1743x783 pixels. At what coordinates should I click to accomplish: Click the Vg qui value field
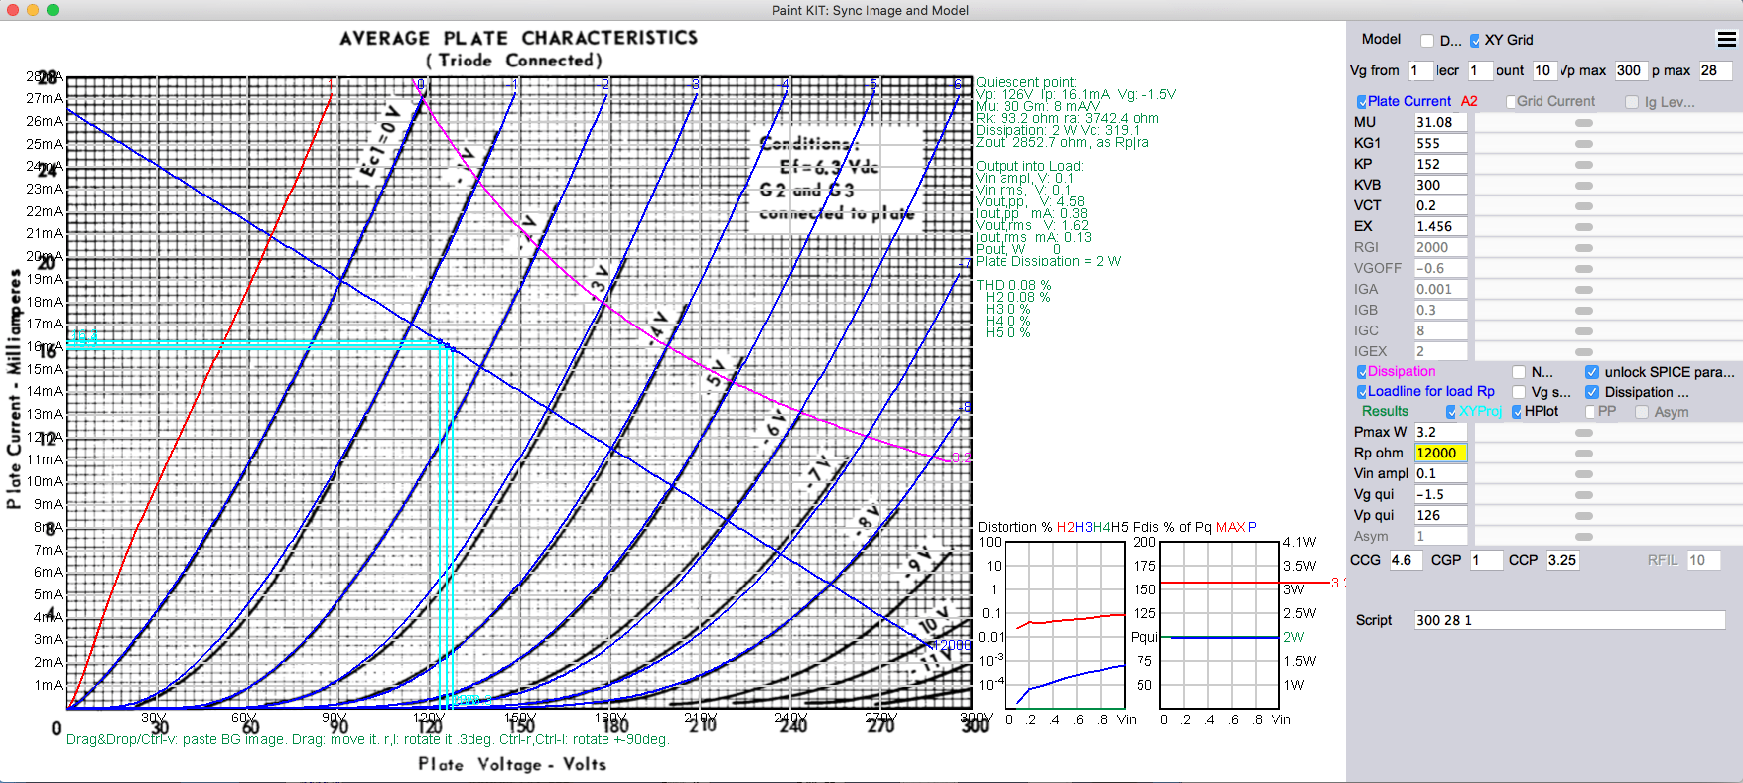tap(1440, 494)
